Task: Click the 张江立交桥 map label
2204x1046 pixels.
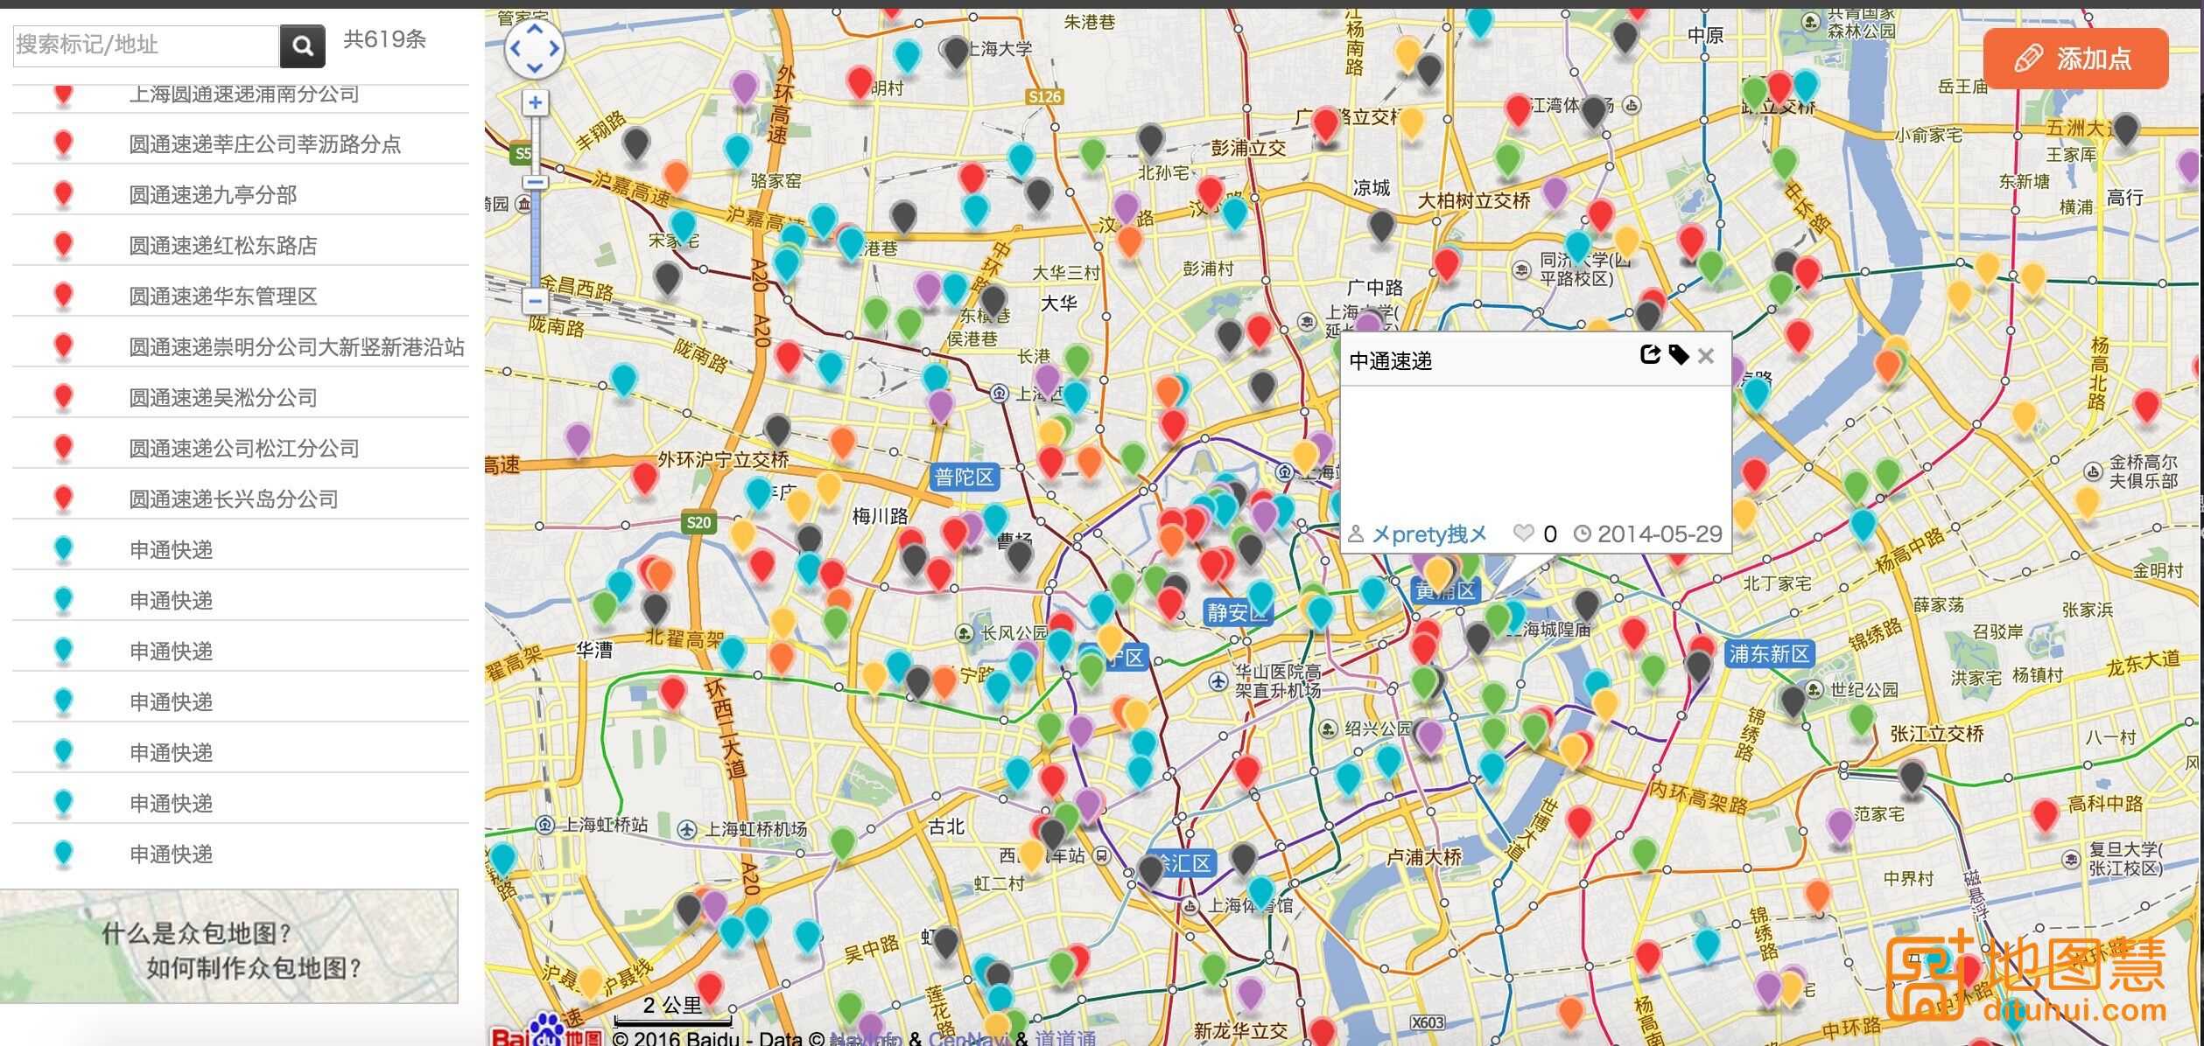Action: (x=1937, y=734)
